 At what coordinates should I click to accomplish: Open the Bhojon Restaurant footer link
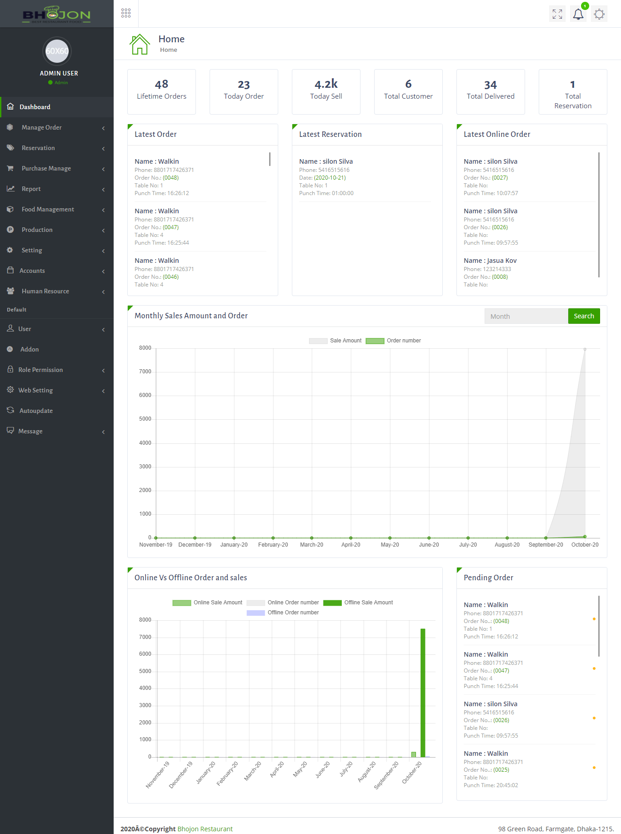pyautogui.click(x=205, y=829)
